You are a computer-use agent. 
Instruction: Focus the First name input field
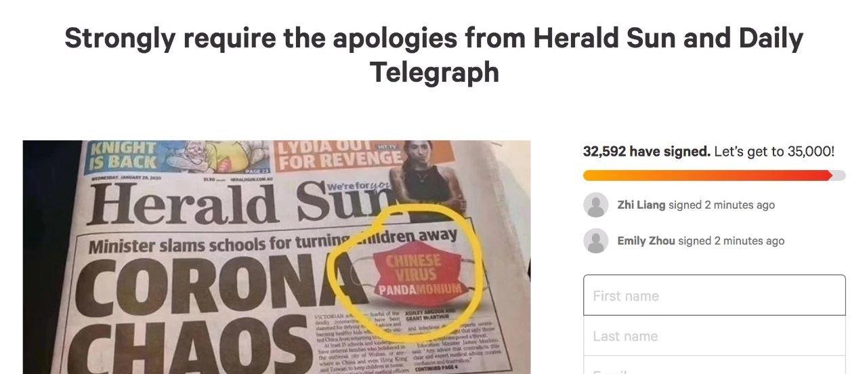tap(715, 295)
